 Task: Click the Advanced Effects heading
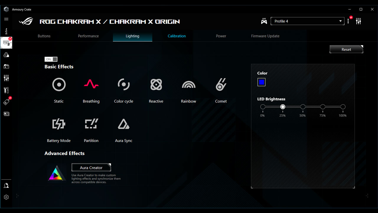tap(64, 153)
